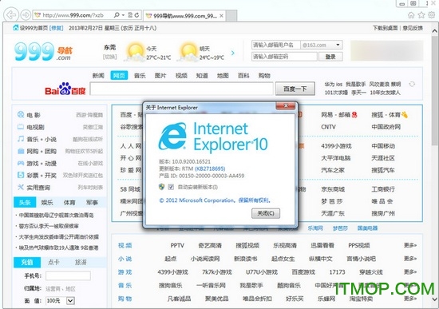Click 更多 in the 游戏 row

[410, 271]
